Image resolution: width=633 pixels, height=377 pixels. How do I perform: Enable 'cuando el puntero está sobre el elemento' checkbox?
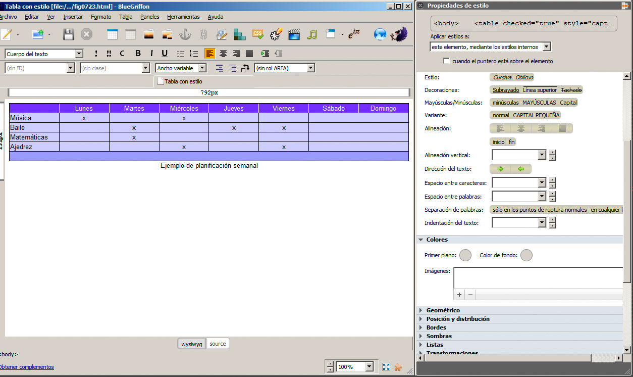[446, 61]
